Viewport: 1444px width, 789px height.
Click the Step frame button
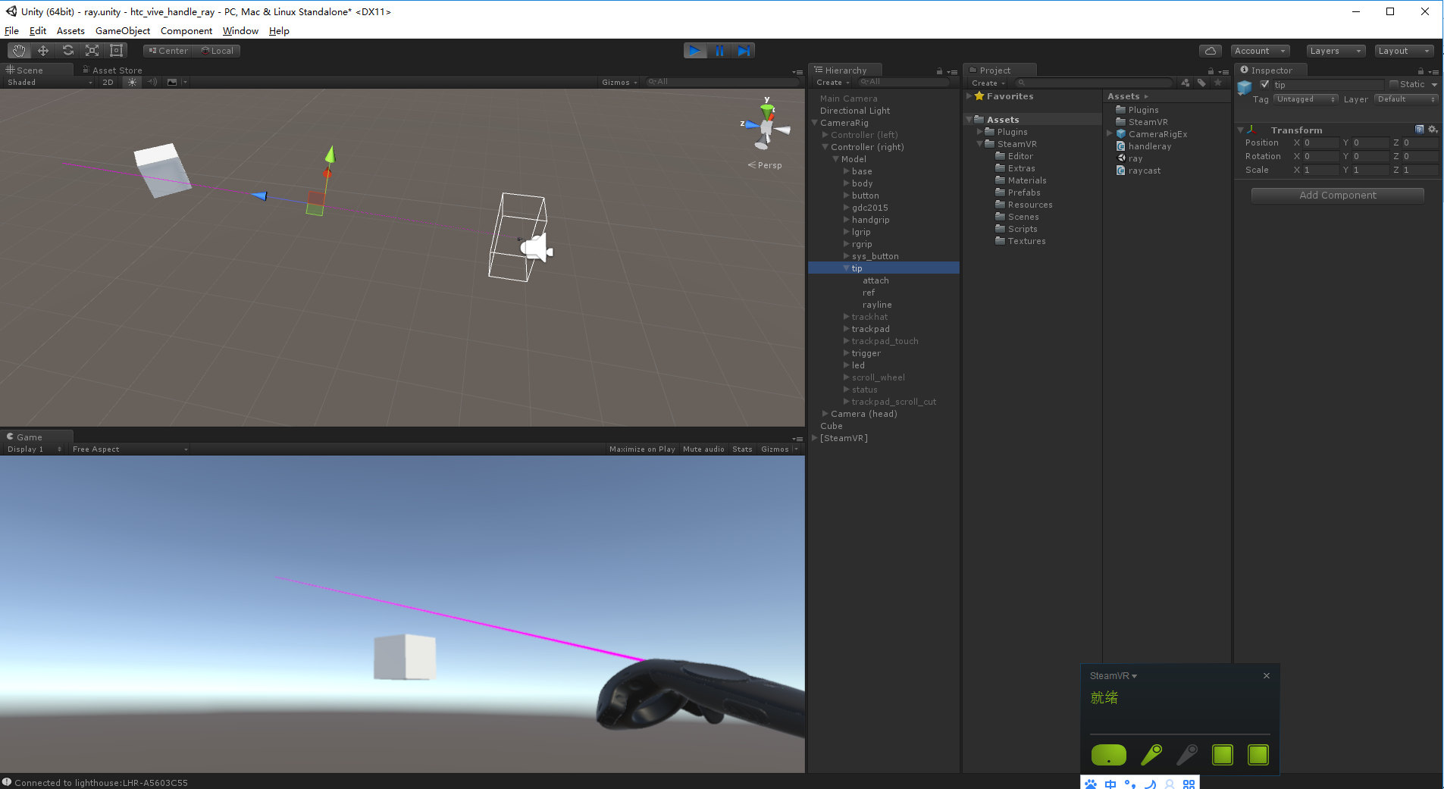click(x=744, y=51)
